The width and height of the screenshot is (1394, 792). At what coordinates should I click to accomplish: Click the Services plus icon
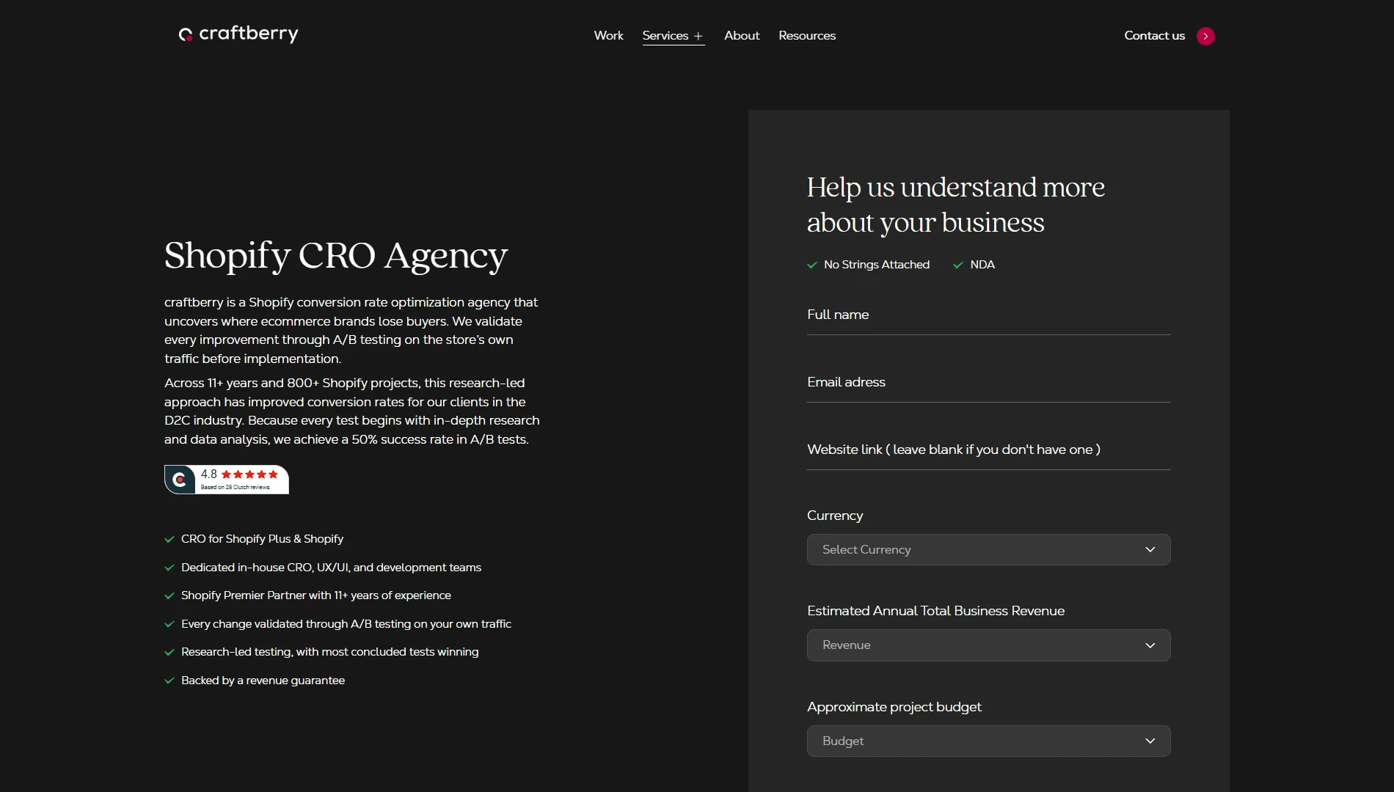tap(698, 36)
